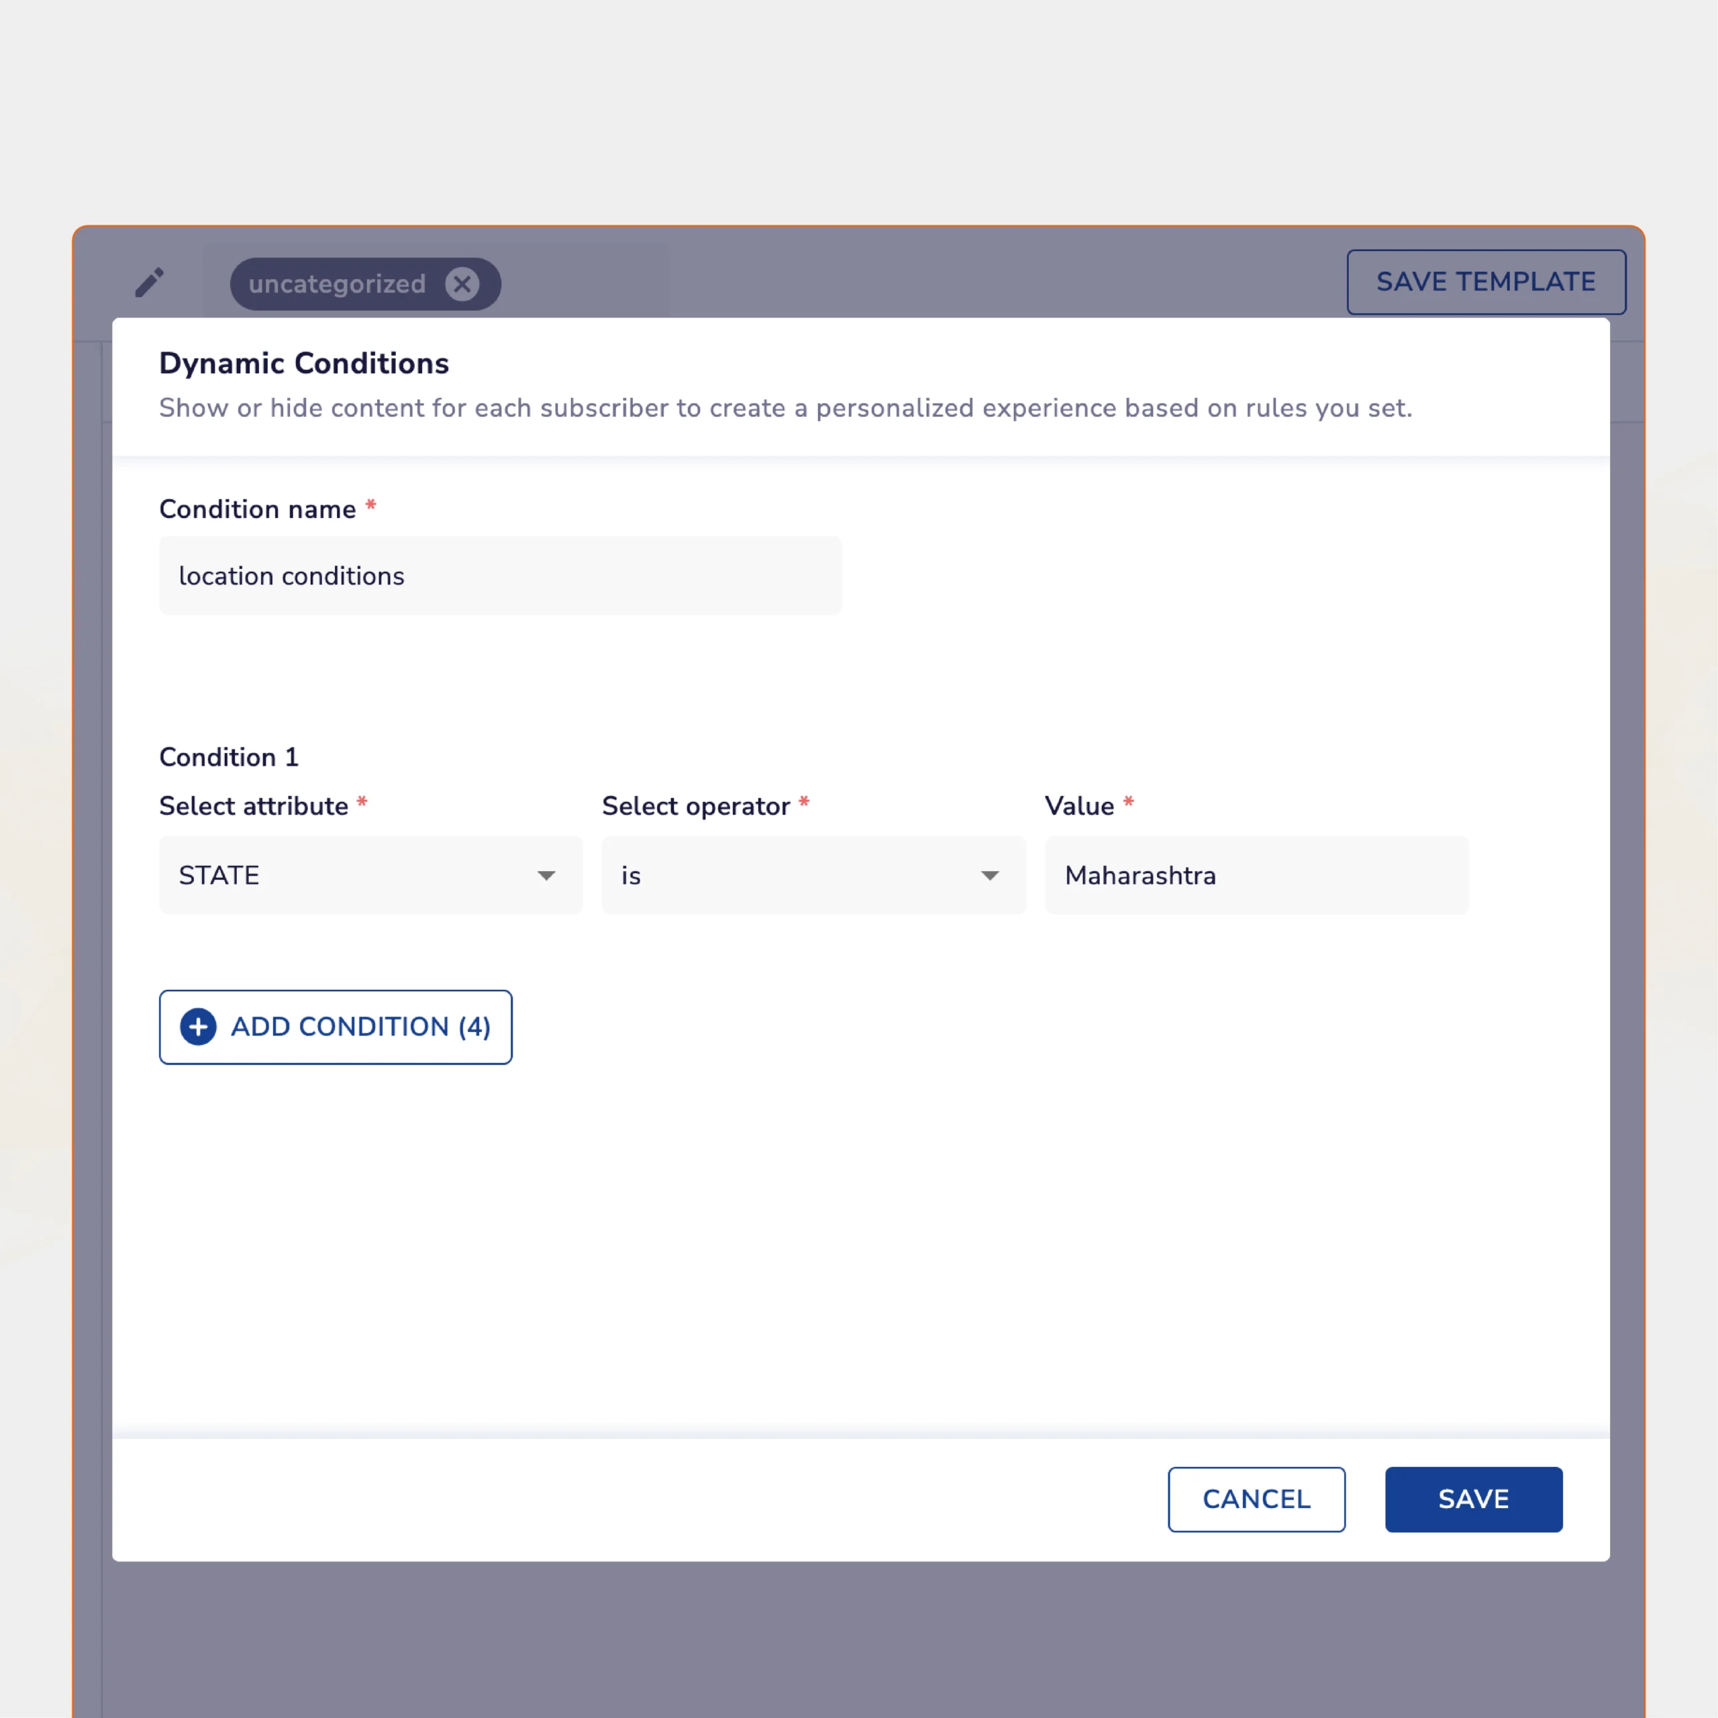Focus the Condition name input field

click(x=500, y=575)
